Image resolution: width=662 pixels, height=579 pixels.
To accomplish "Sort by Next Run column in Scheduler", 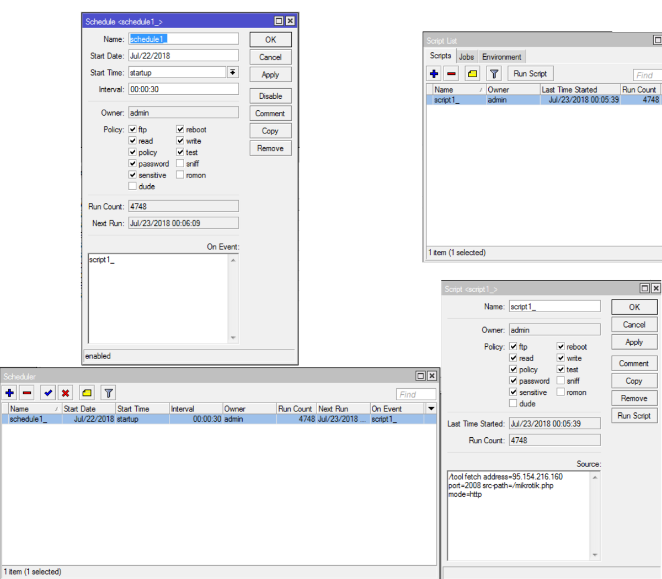I will pyautogui.click(x=343, y=409).
